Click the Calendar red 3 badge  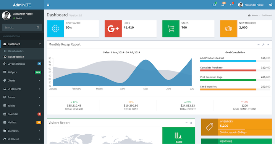click(39, 114)
